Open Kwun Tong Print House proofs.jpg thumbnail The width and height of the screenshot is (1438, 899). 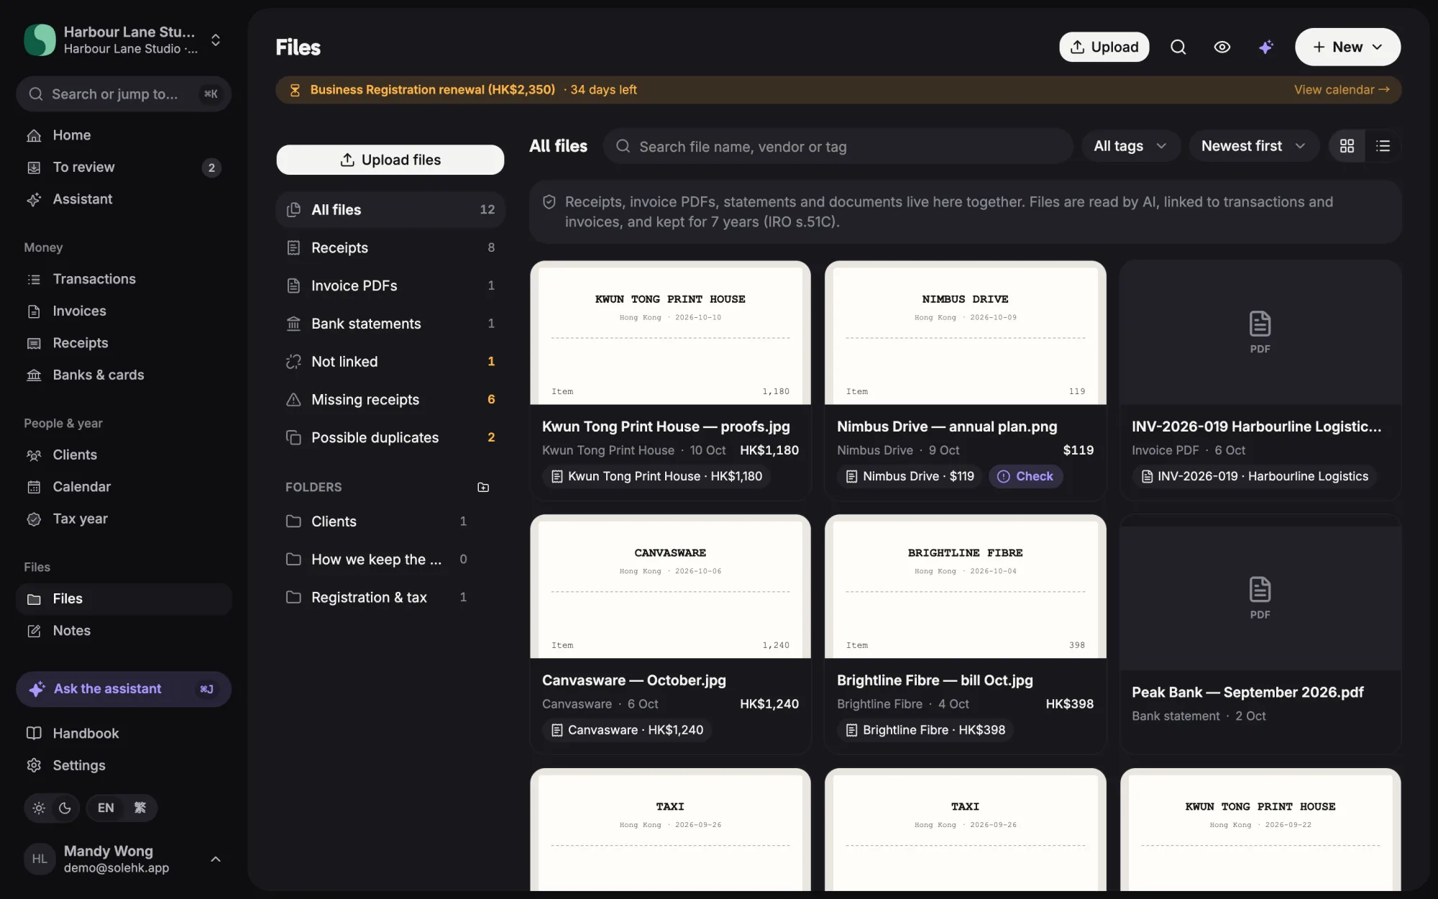pyautogui.click(x=670, y=333)
